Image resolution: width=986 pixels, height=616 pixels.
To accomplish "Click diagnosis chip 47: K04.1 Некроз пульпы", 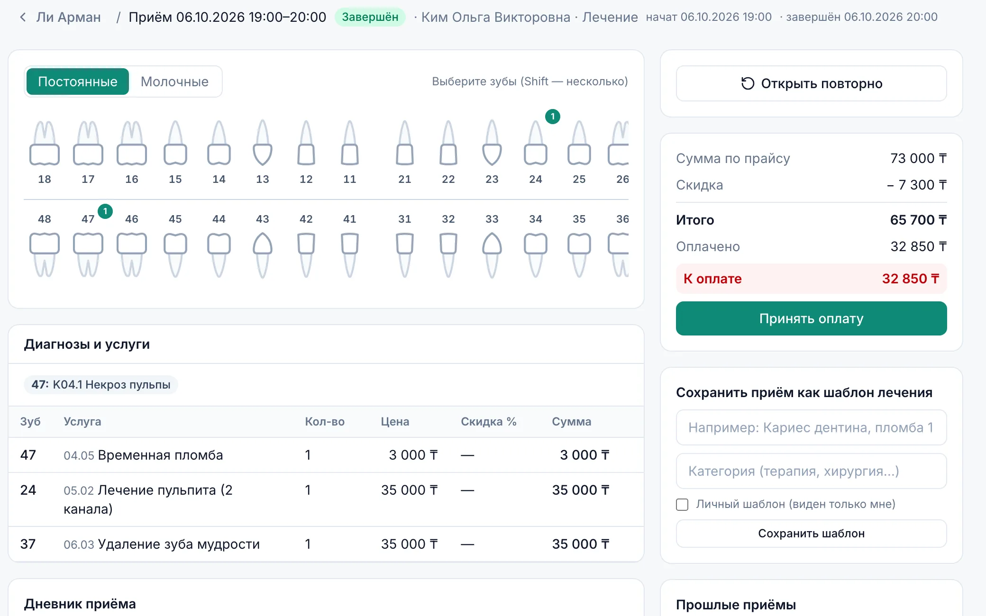I will point(101,384).
